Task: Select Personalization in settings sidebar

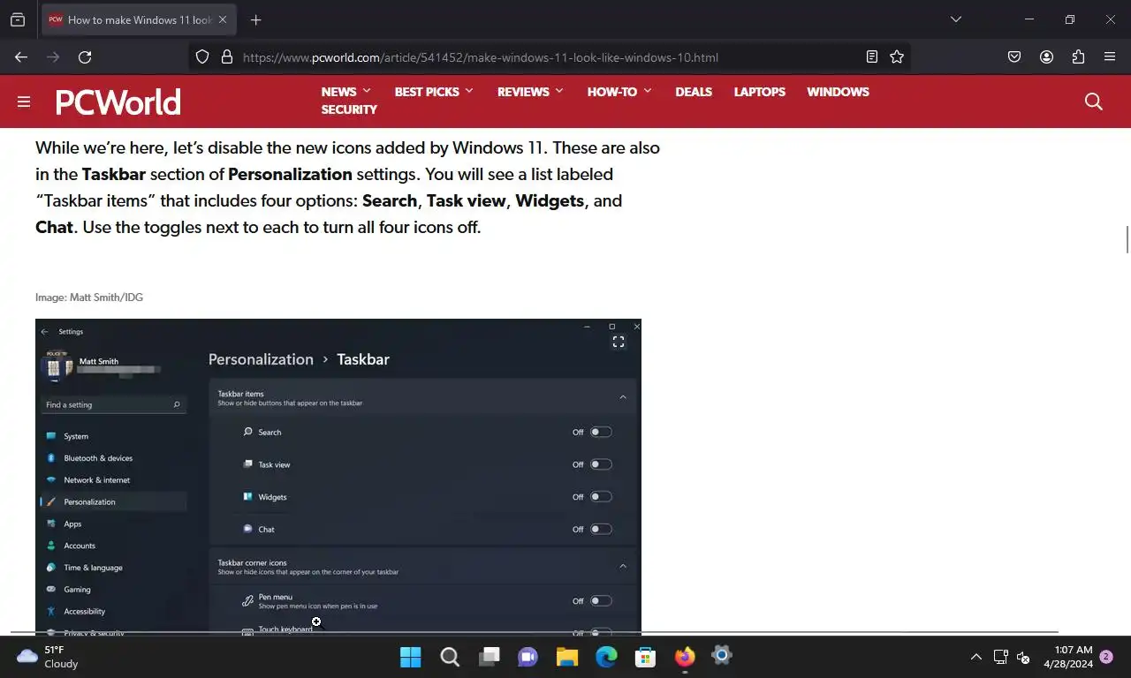Action: tap(114, 501)
